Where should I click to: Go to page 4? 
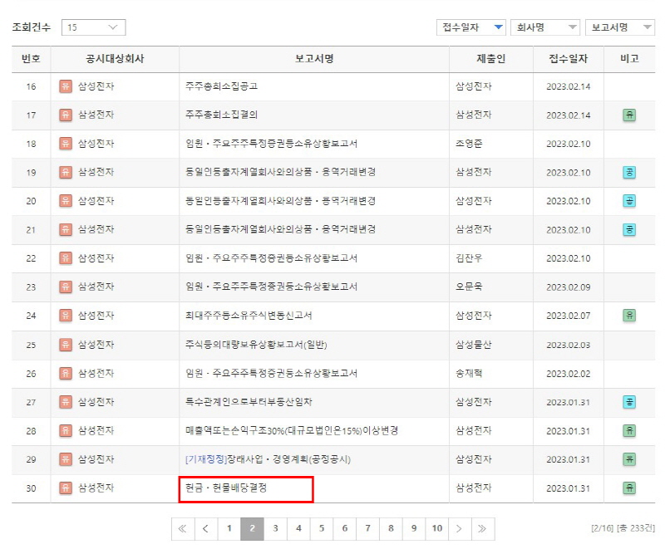298,529
